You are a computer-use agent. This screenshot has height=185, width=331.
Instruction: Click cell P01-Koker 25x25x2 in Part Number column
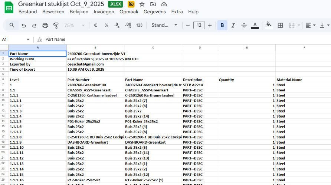click(95, 121)
